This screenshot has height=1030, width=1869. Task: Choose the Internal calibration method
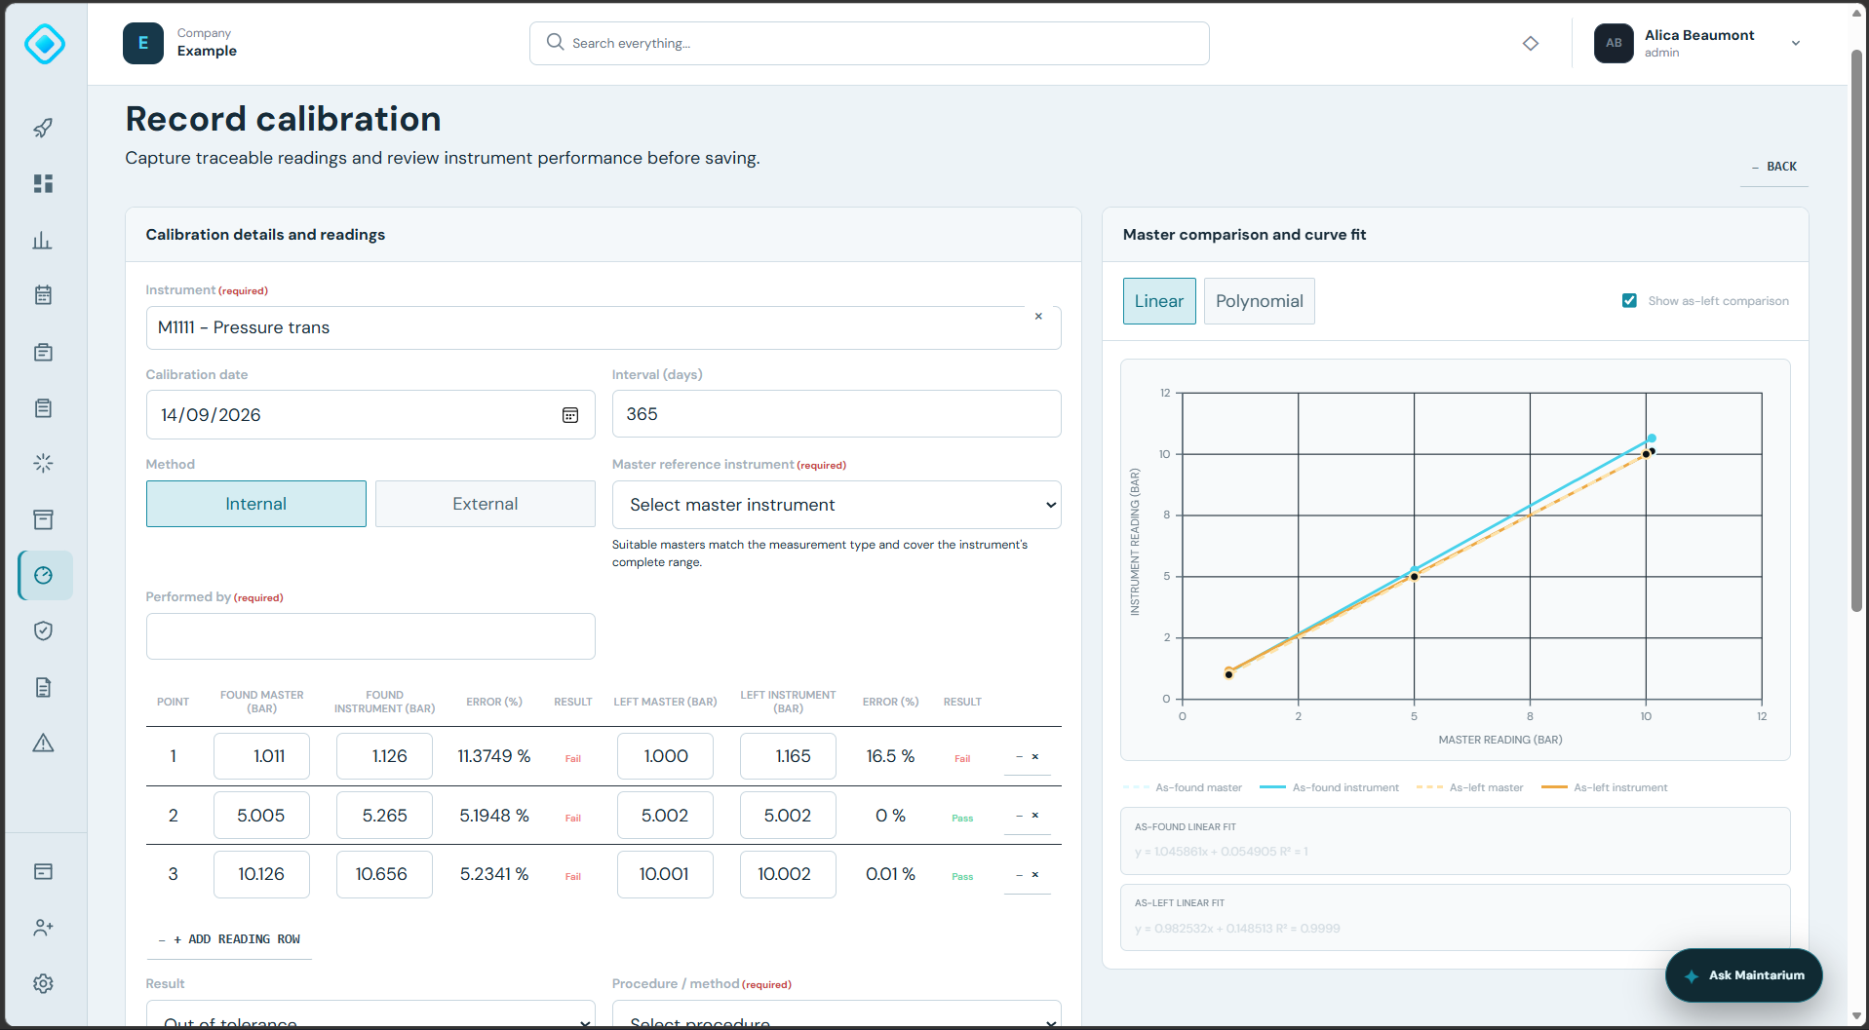[256, 504]
